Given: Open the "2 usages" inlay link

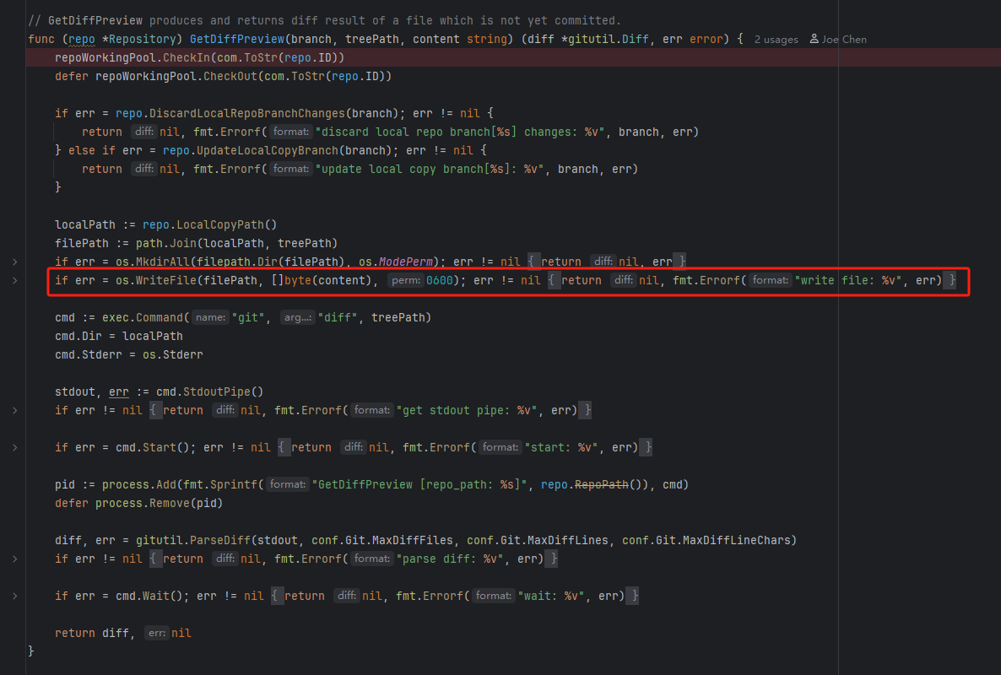Looking at the screenshot, I should 776,40.
